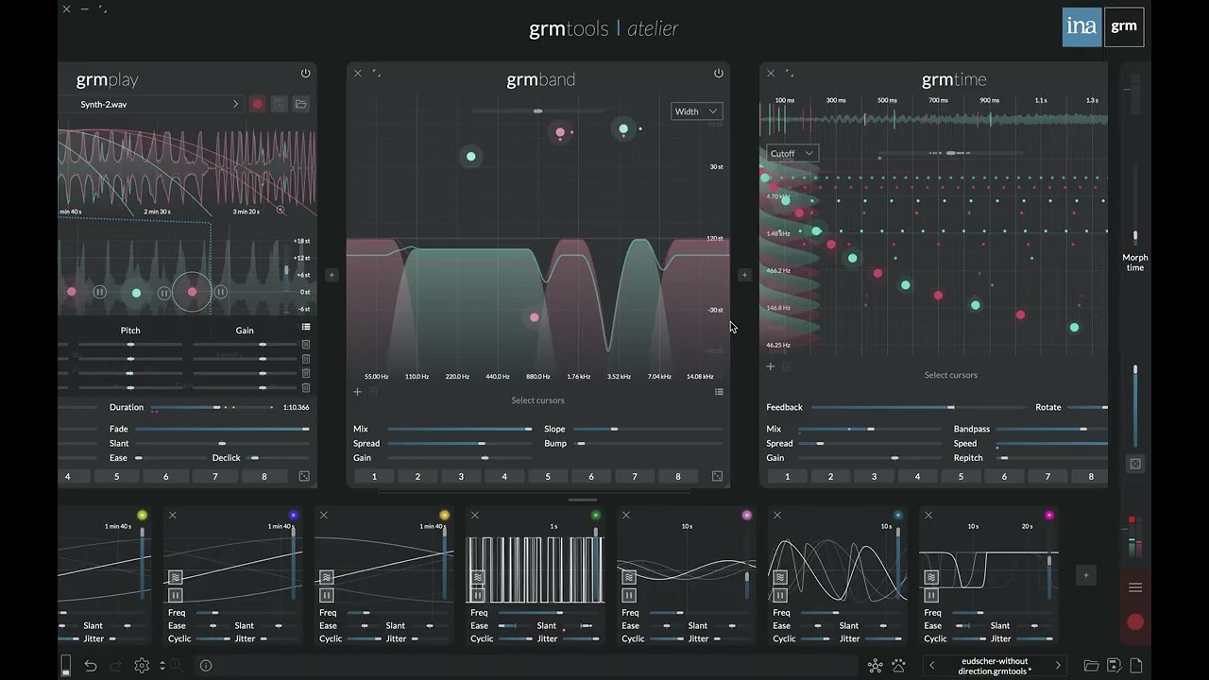Click the up-down stepper arrows in bottom bar
Image resolution: width=1209 pixels, height=680 pixels.
162,666
